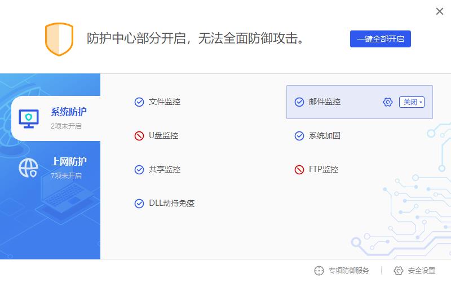Select the 邮件监控 item row
The image size is (451, 282).
(x=338, y=102)
